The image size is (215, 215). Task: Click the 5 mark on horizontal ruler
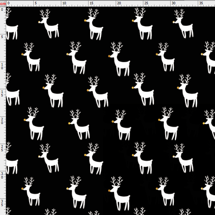pyautogui.click(x=36, y=3)
